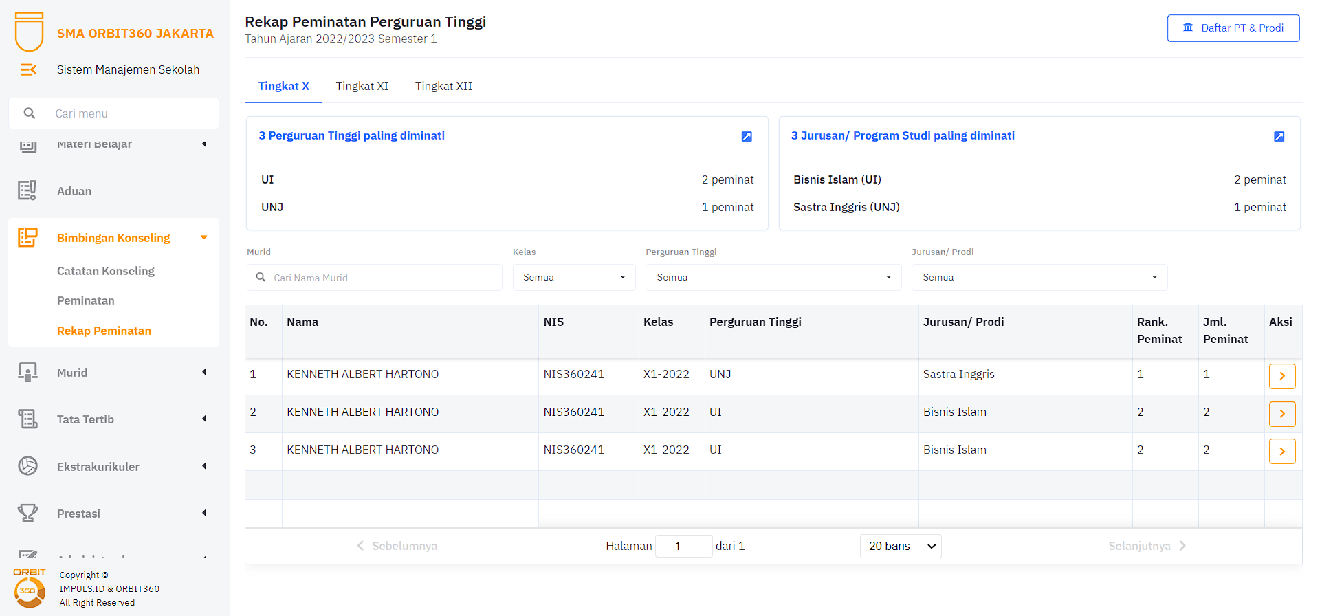This screenshot has width=1320, height=616.
Task: Switch to the Tingkat XII tab
Action: 443,86
